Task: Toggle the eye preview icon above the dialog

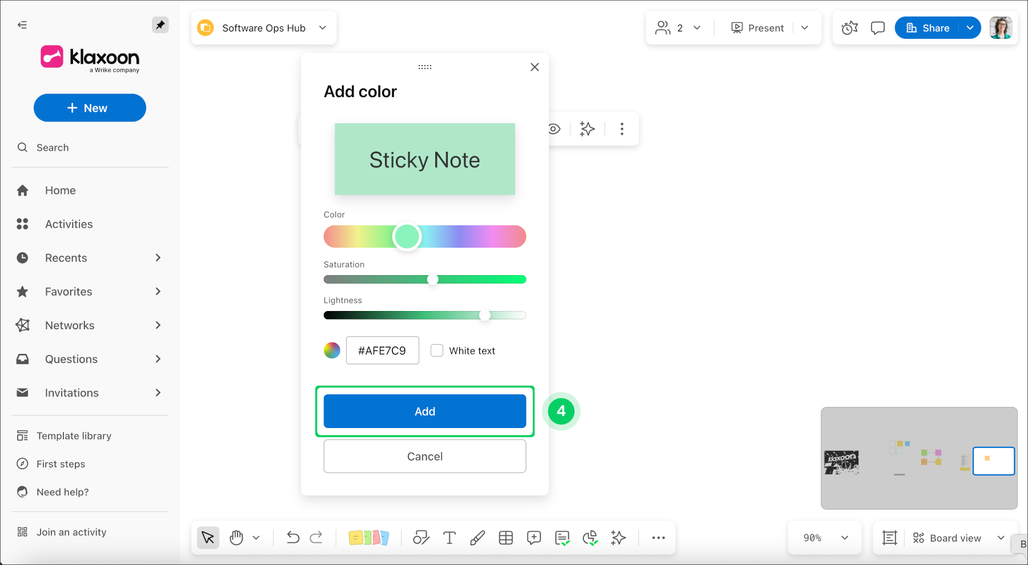Action: [x=553, y=129]
